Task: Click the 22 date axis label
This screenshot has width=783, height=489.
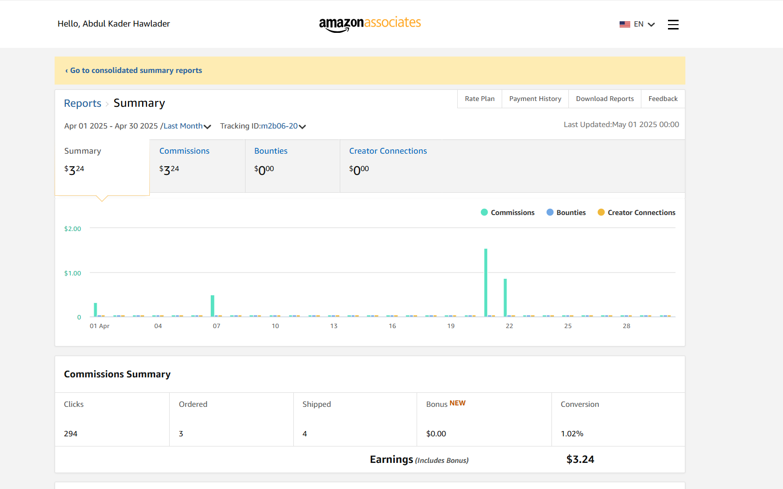Action: click(509, 326)
